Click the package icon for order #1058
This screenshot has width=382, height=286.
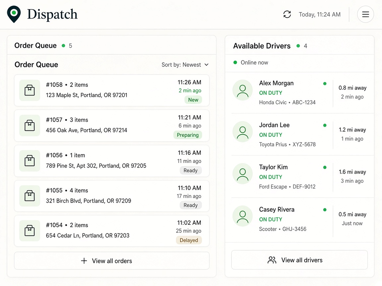pos(30,90)
